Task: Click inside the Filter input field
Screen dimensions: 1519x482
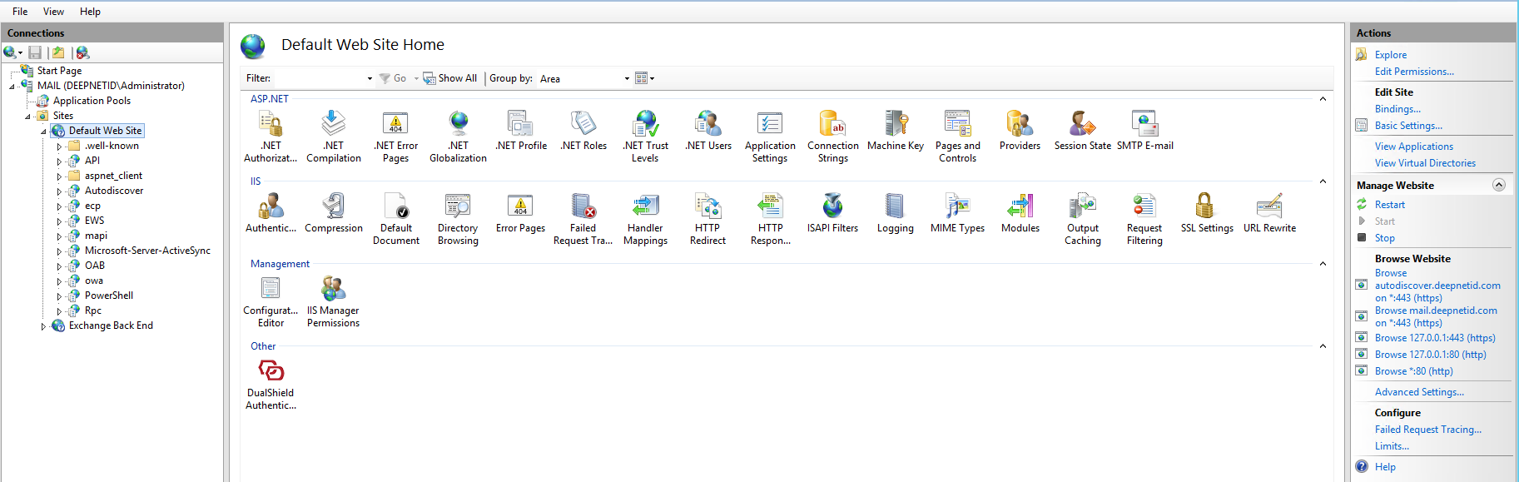Action: pos(320,79)
